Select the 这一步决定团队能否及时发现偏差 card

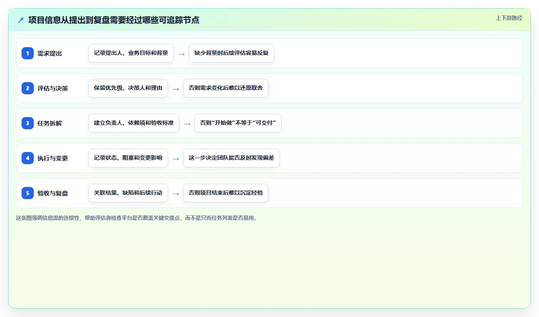point(231,158)
